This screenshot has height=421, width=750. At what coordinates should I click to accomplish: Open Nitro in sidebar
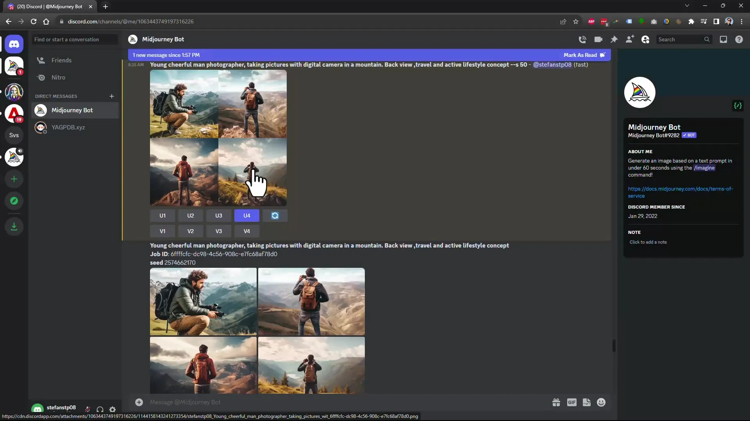click(75, 78)
